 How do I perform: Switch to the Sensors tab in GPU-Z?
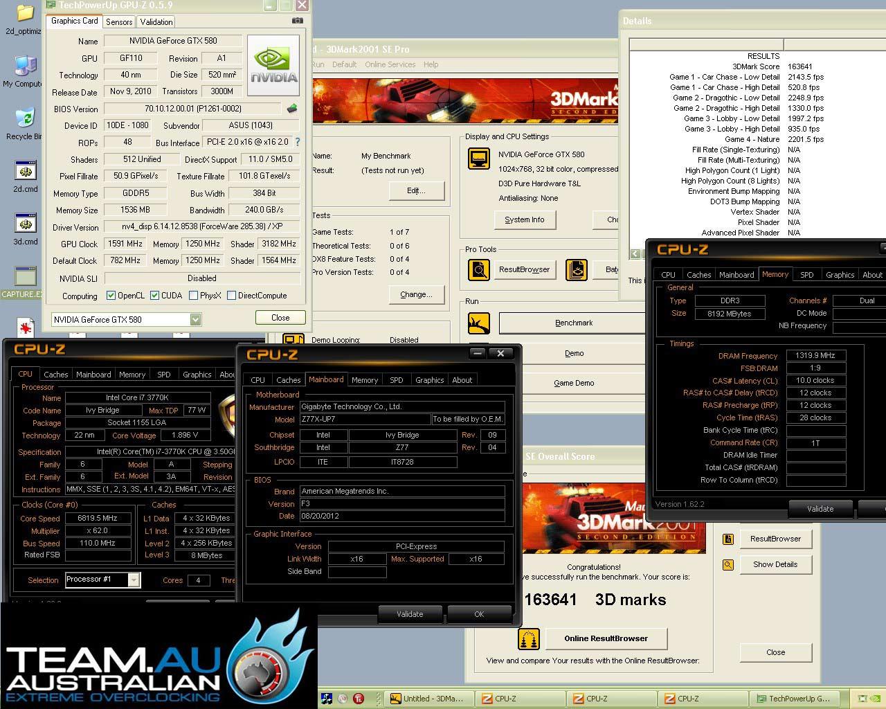click(119, 21)
